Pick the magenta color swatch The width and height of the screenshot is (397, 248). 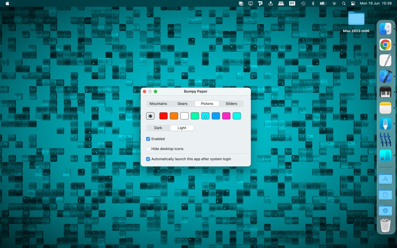click(226, 116)
